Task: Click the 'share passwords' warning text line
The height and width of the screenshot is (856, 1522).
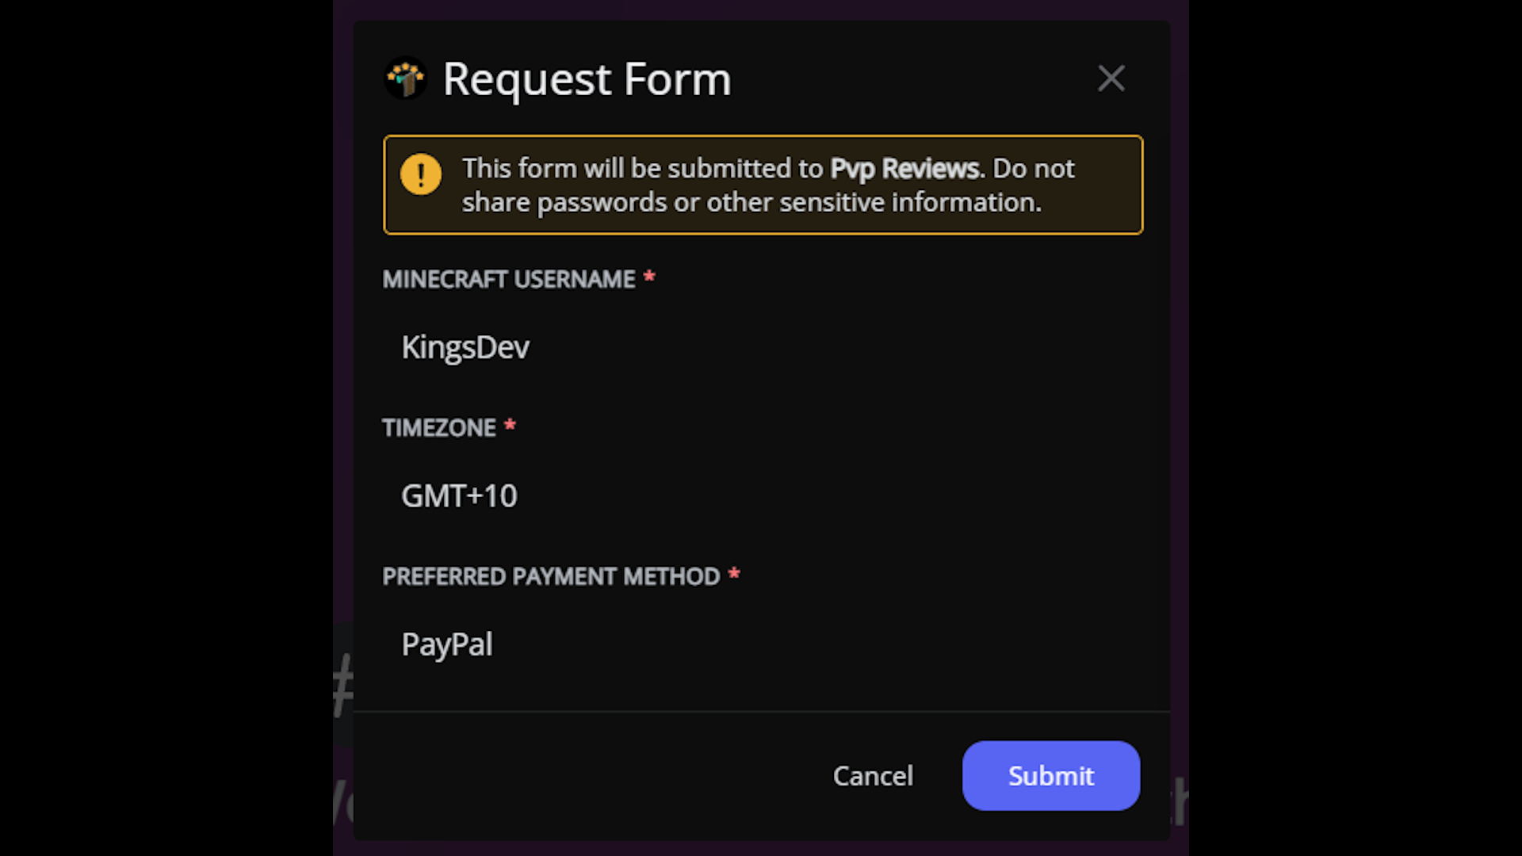Action: (751, 203)
